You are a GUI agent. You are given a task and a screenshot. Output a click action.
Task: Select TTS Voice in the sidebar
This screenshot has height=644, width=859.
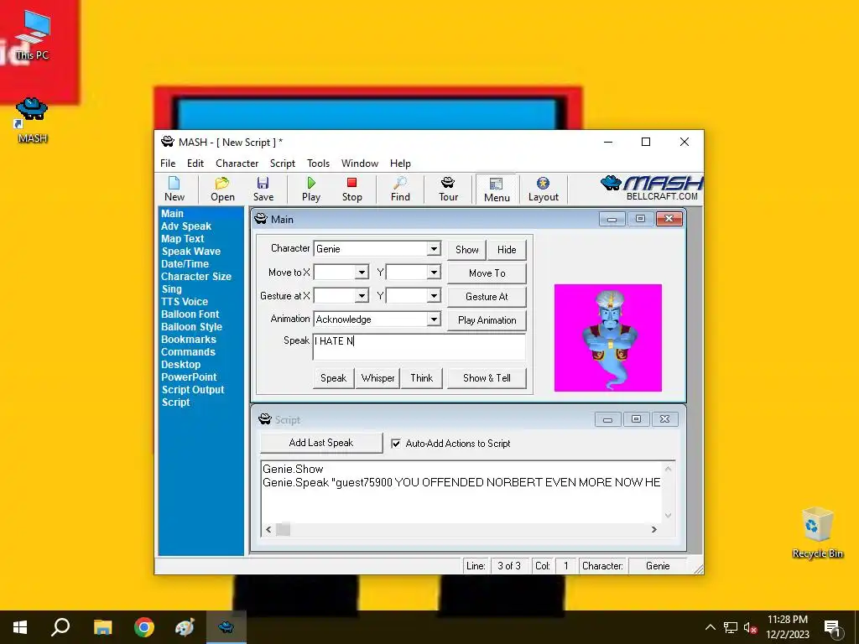[x=184, y=302]
